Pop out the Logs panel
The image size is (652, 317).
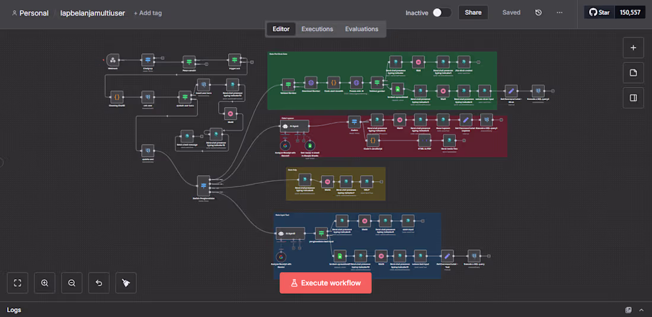click(628, 310)
